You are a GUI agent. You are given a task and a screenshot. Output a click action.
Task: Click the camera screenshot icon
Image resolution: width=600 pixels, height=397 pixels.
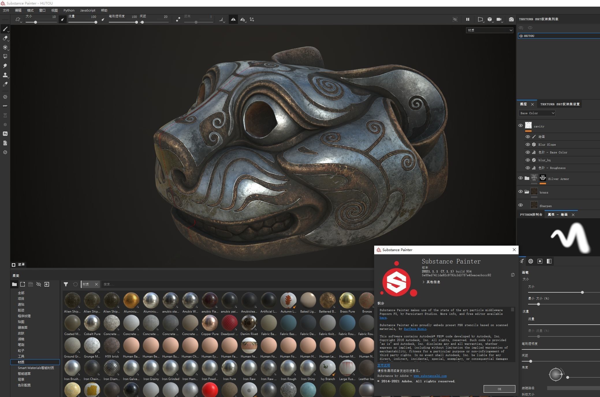tap(511, 19)
